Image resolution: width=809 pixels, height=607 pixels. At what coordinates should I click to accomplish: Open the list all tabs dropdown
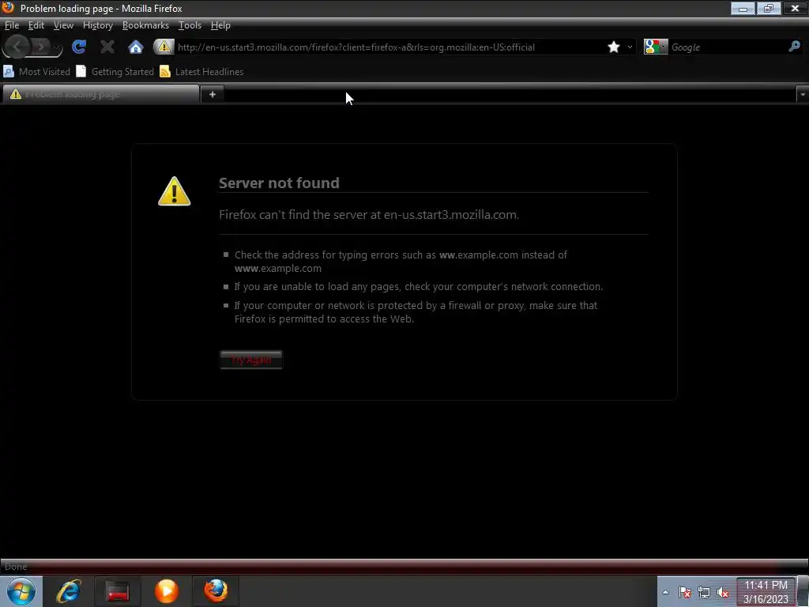click(803, 95)
